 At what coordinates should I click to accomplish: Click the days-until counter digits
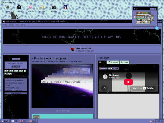click(16, 67)
